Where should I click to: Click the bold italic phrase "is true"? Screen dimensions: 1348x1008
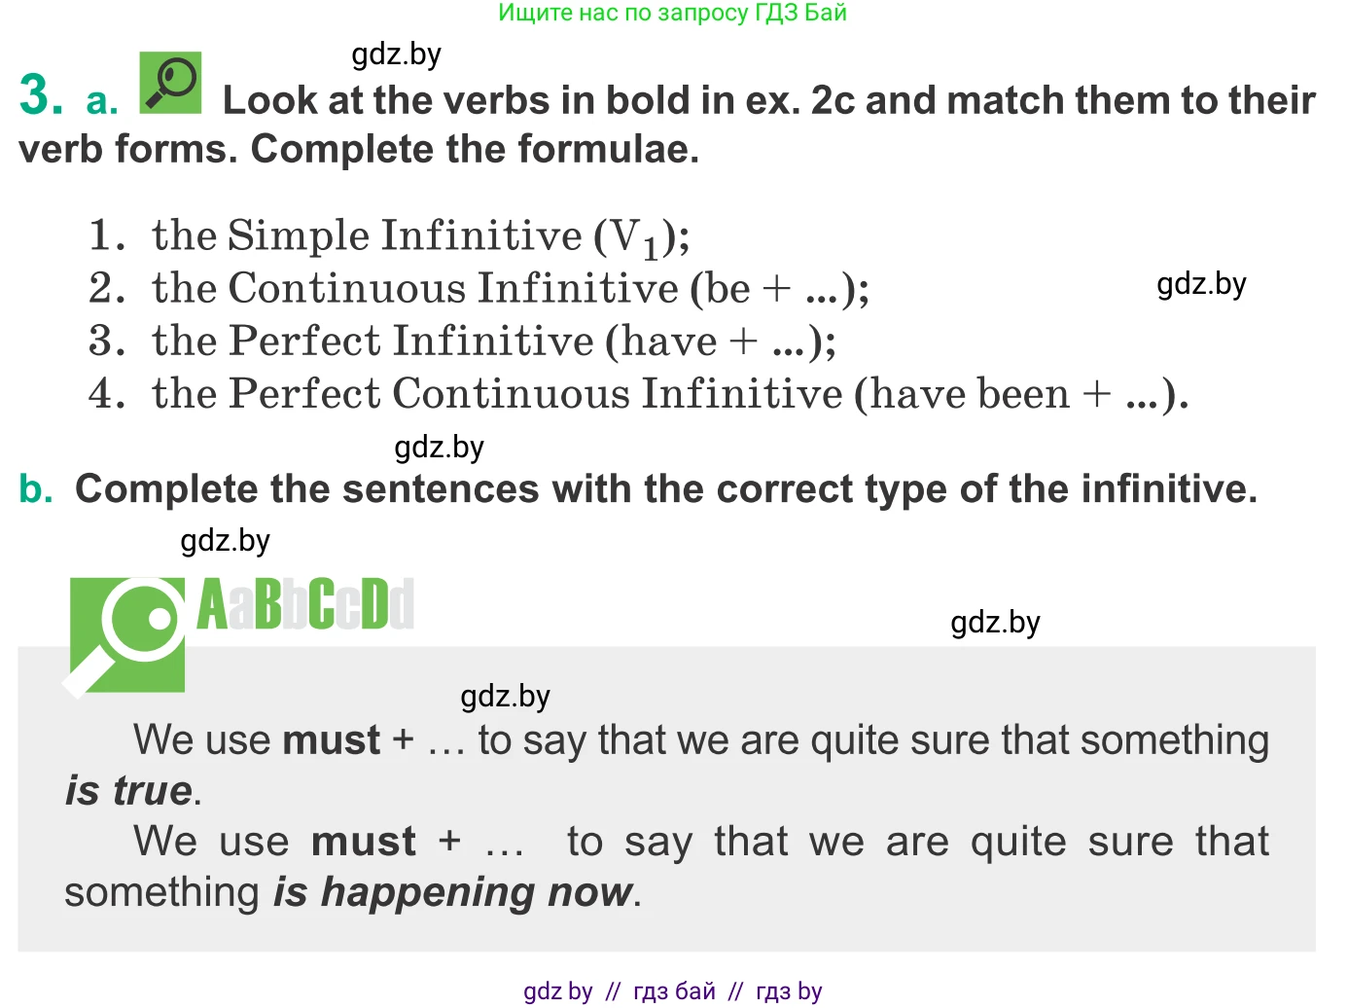(128, 790)
